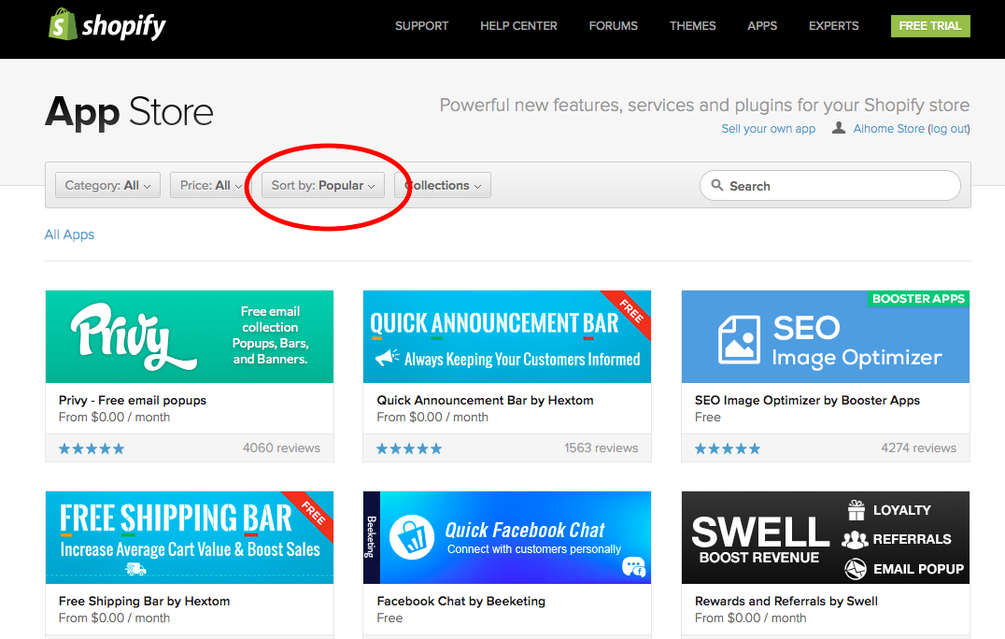Click the BOOSTER APPS green badge
1005x639 pixels.
(918, 299)
